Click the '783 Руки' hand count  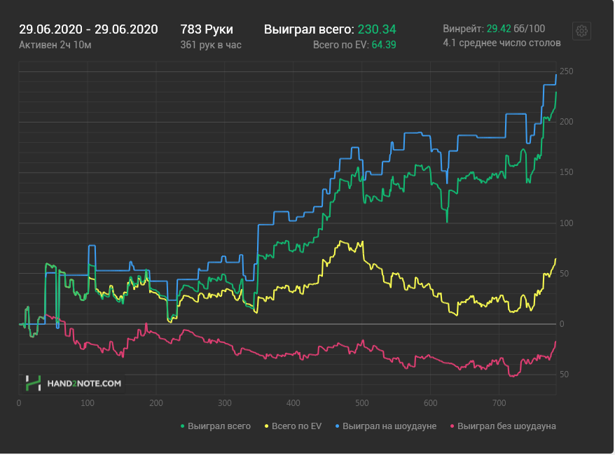click(207, 29)
